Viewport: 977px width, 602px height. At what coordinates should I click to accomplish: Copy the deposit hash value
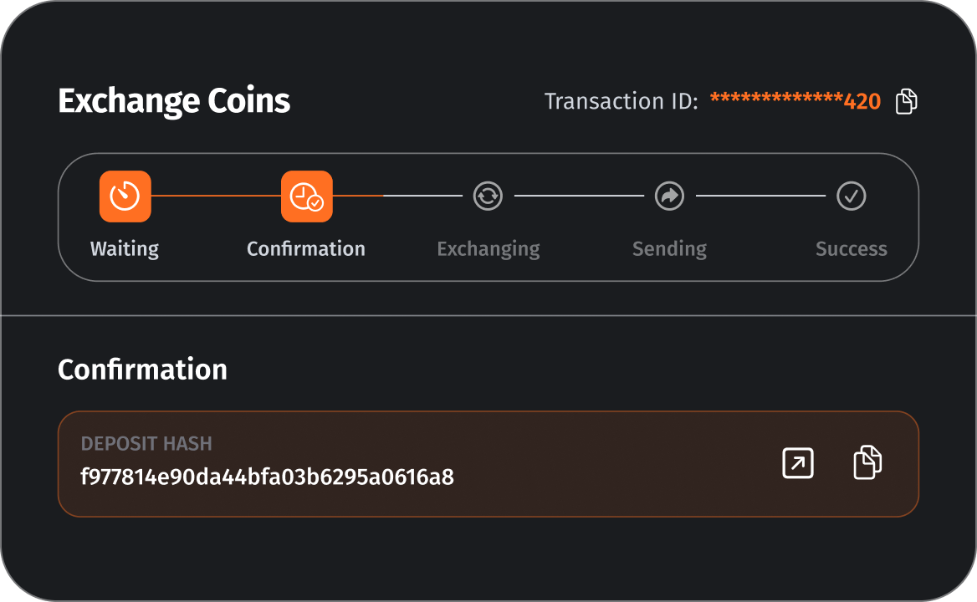(867, 463)
